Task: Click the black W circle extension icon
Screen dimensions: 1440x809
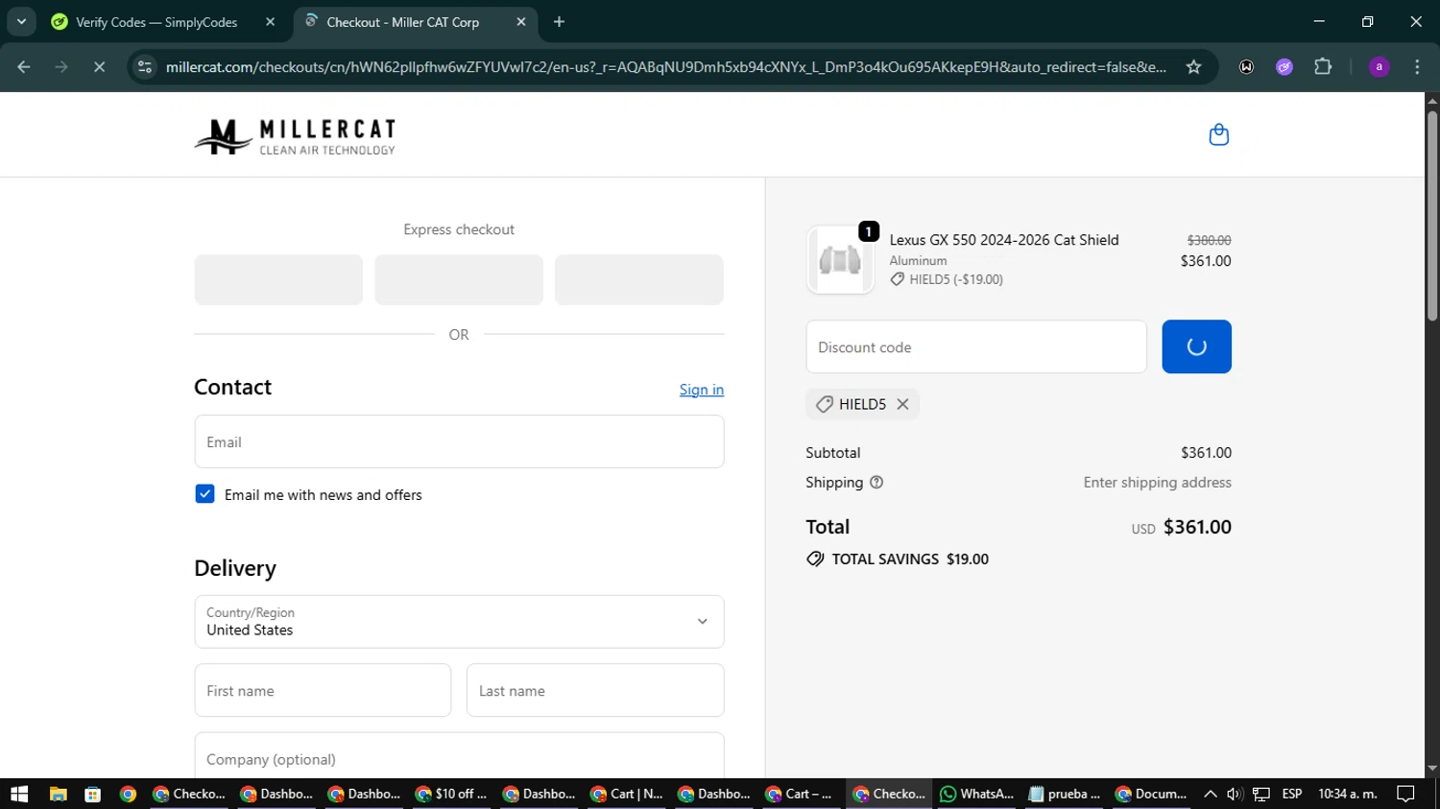Action: 1246,67
